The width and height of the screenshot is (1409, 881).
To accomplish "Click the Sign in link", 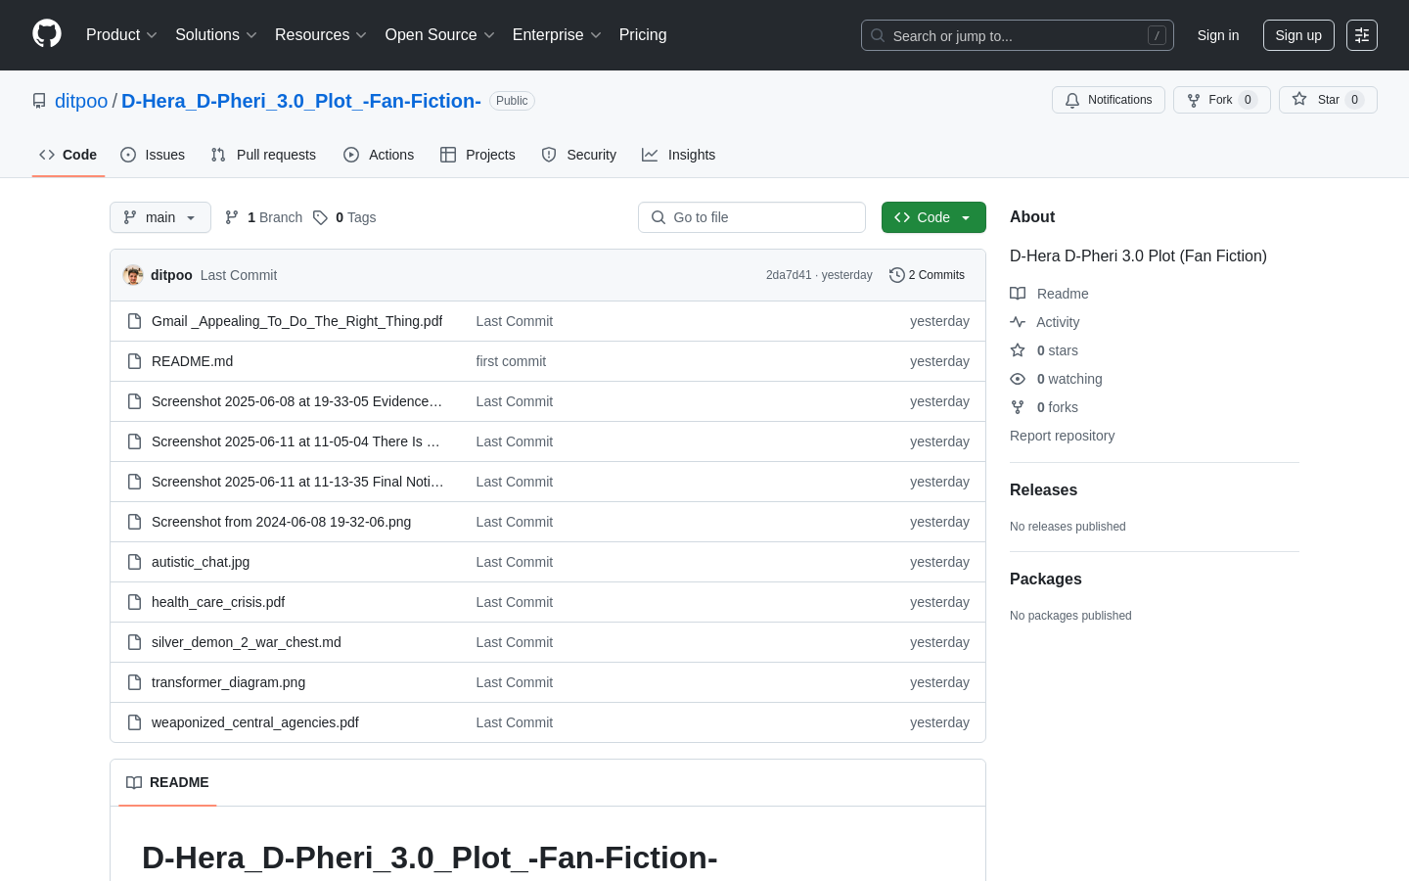I will (x=1217, y=35).
